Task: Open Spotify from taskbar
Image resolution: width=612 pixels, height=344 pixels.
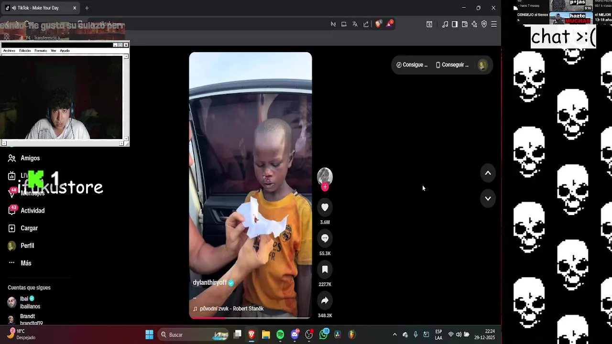Action: tap(280, 334)
